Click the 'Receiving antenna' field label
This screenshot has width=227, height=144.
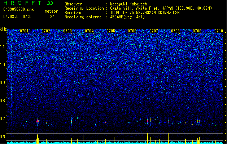pos(83,17)
